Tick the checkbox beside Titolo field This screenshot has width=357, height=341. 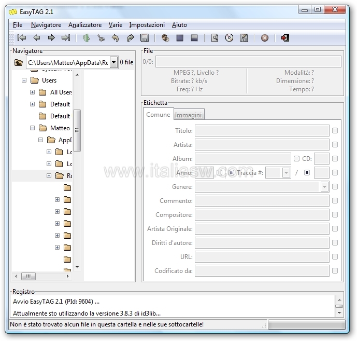pos(335,131)
